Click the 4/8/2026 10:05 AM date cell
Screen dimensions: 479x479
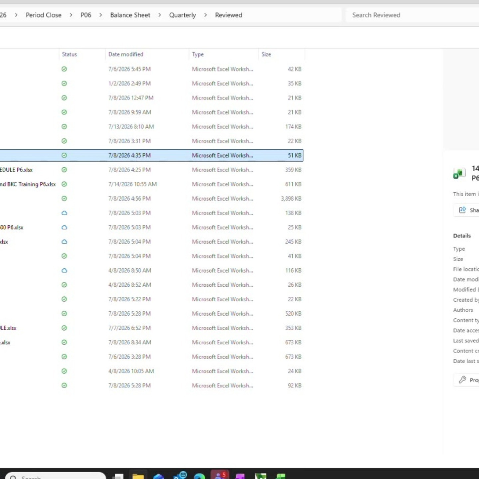tap(131, 371)
